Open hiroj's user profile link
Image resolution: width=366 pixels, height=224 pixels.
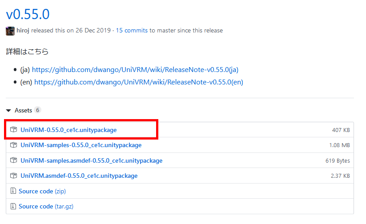(x=23, y=30)
